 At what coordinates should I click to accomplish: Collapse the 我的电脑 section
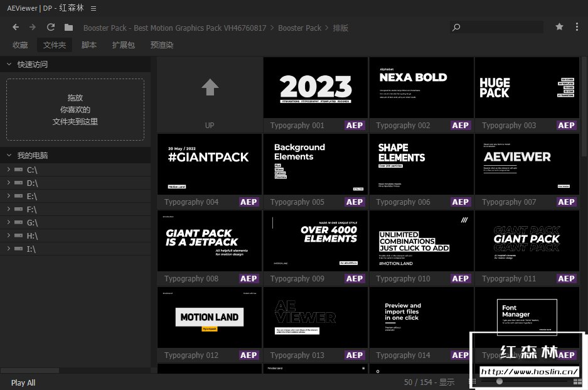pos(9,155)
